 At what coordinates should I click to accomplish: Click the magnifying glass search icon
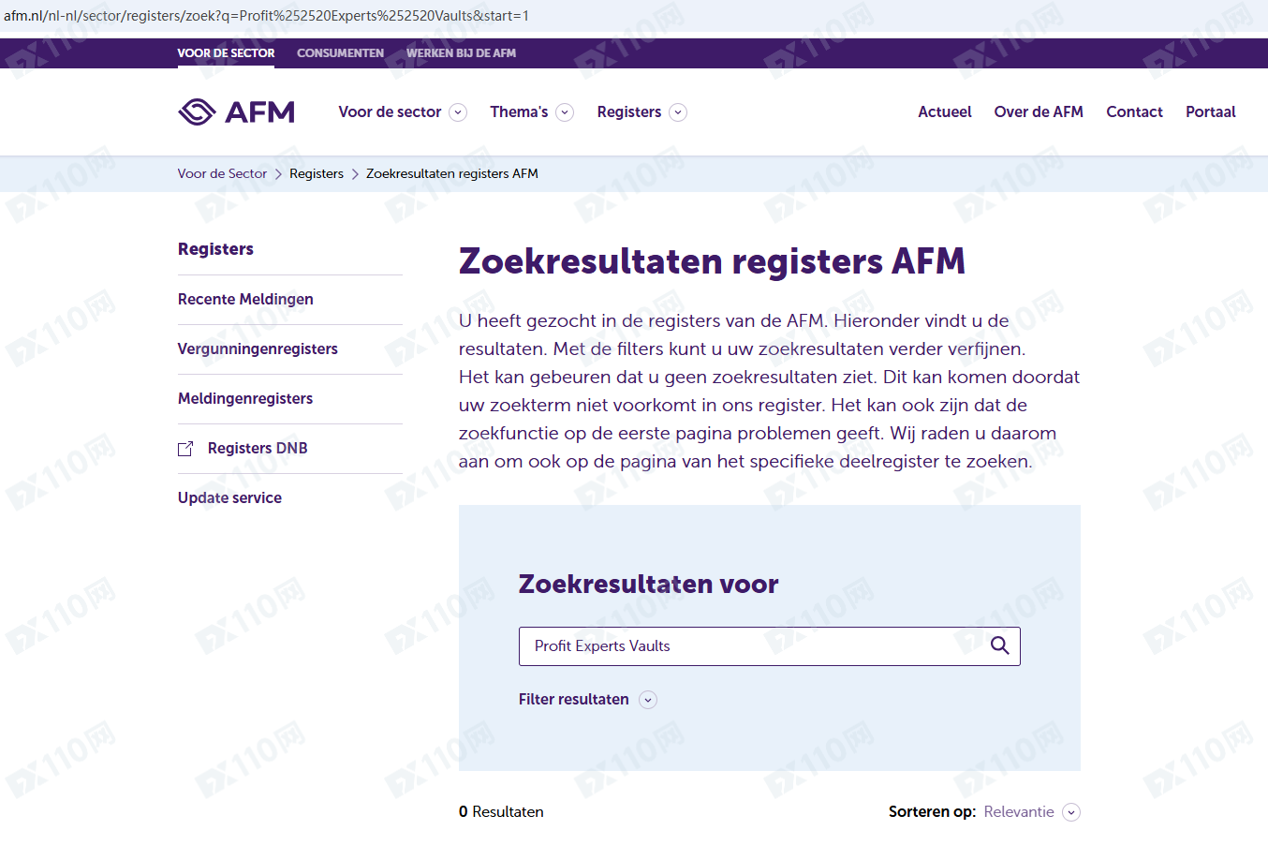(999, 646)
